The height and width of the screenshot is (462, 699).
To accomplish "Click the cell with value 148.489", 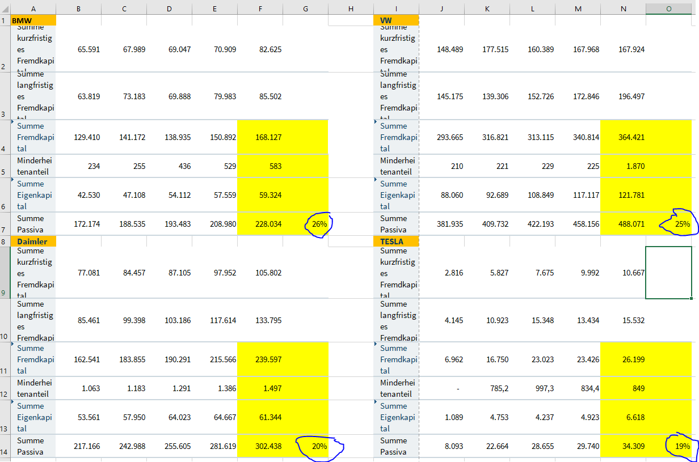I will (441, 49).
